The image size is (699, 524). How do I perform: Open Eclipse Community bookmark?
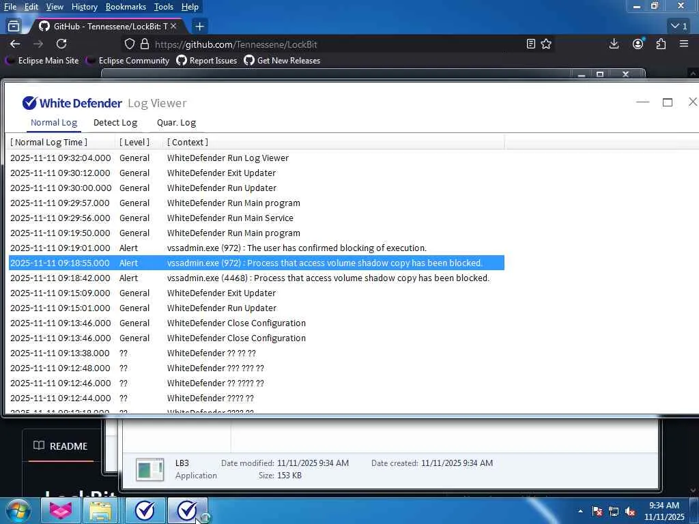click(x=128, y=61)
